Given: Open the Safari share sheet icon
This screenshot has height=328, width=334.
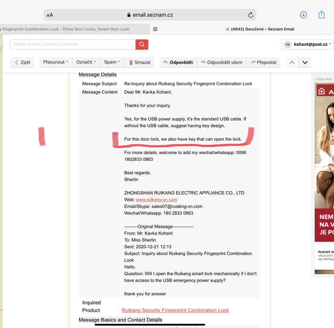Looking at the screenshot, I should (321, 14).
